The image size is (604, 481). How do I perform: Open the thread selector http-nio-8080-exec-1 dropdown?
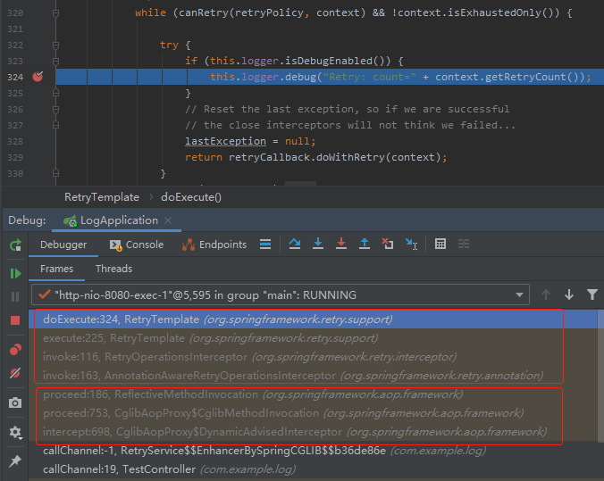pyautogui.click(x=281, y=294)
